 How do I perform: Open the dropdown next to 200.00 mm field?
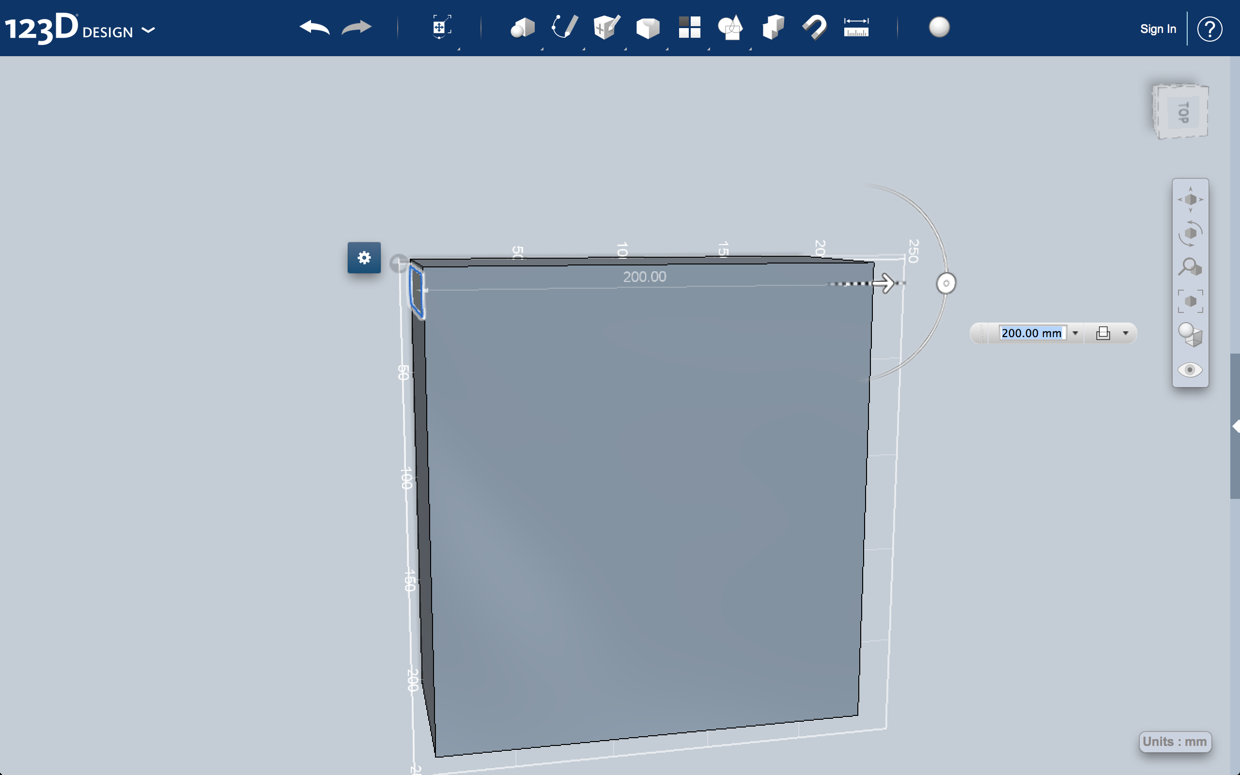1076,333
